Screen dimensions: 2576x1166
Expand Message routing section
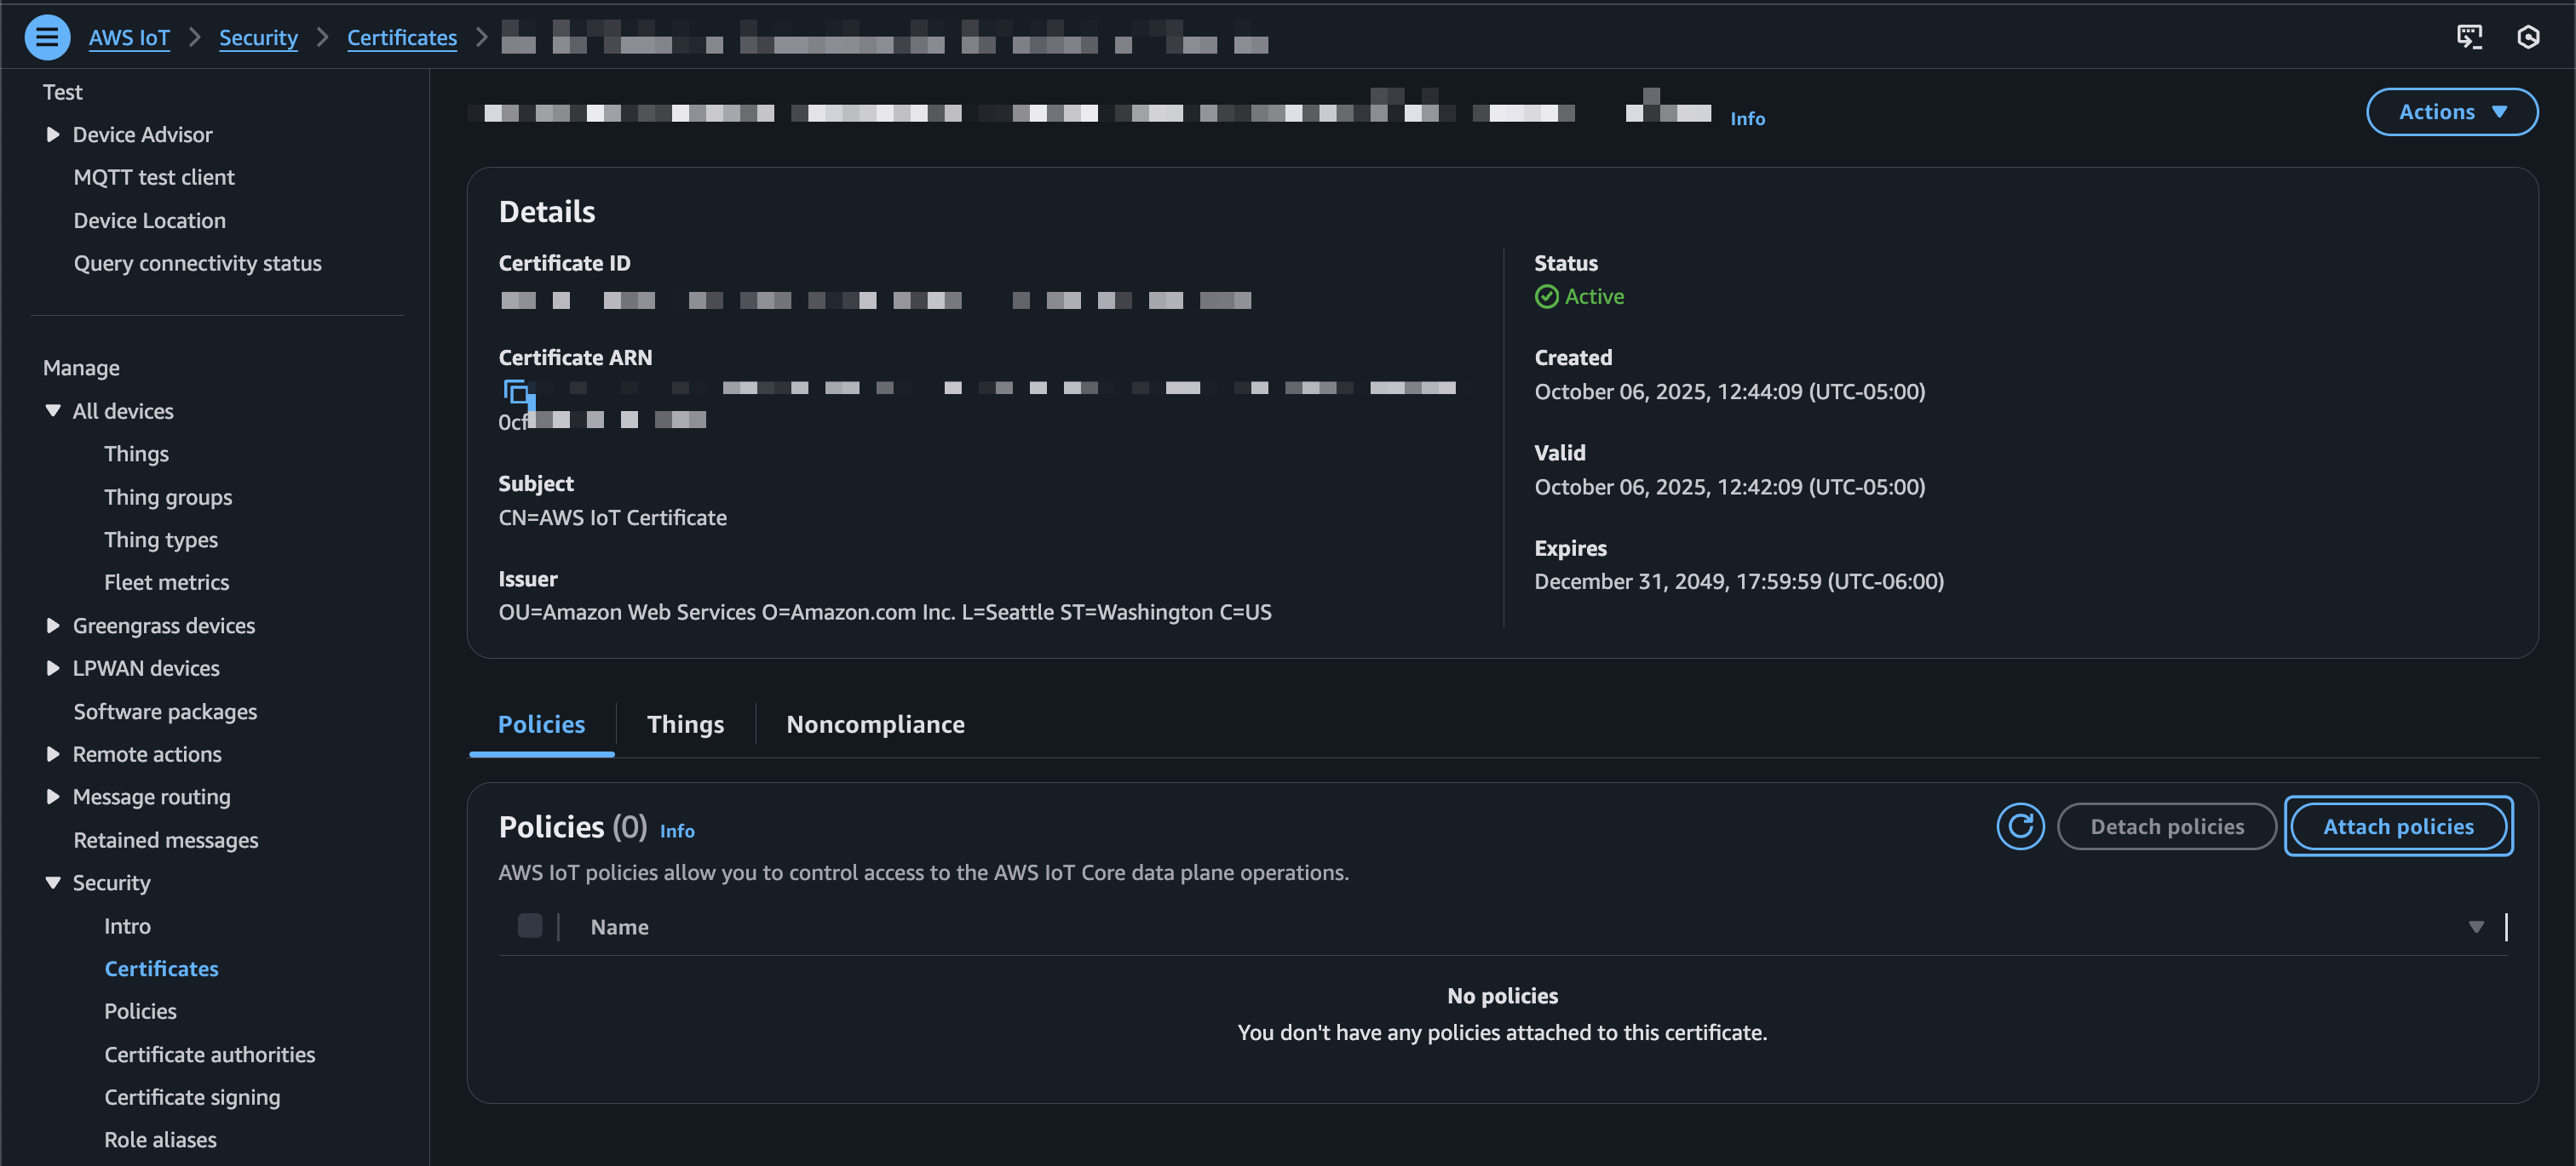coord(53,797)
